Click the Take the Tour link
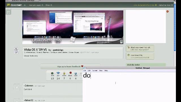Viewport: 181px width, 102px height. coord(166,5)
